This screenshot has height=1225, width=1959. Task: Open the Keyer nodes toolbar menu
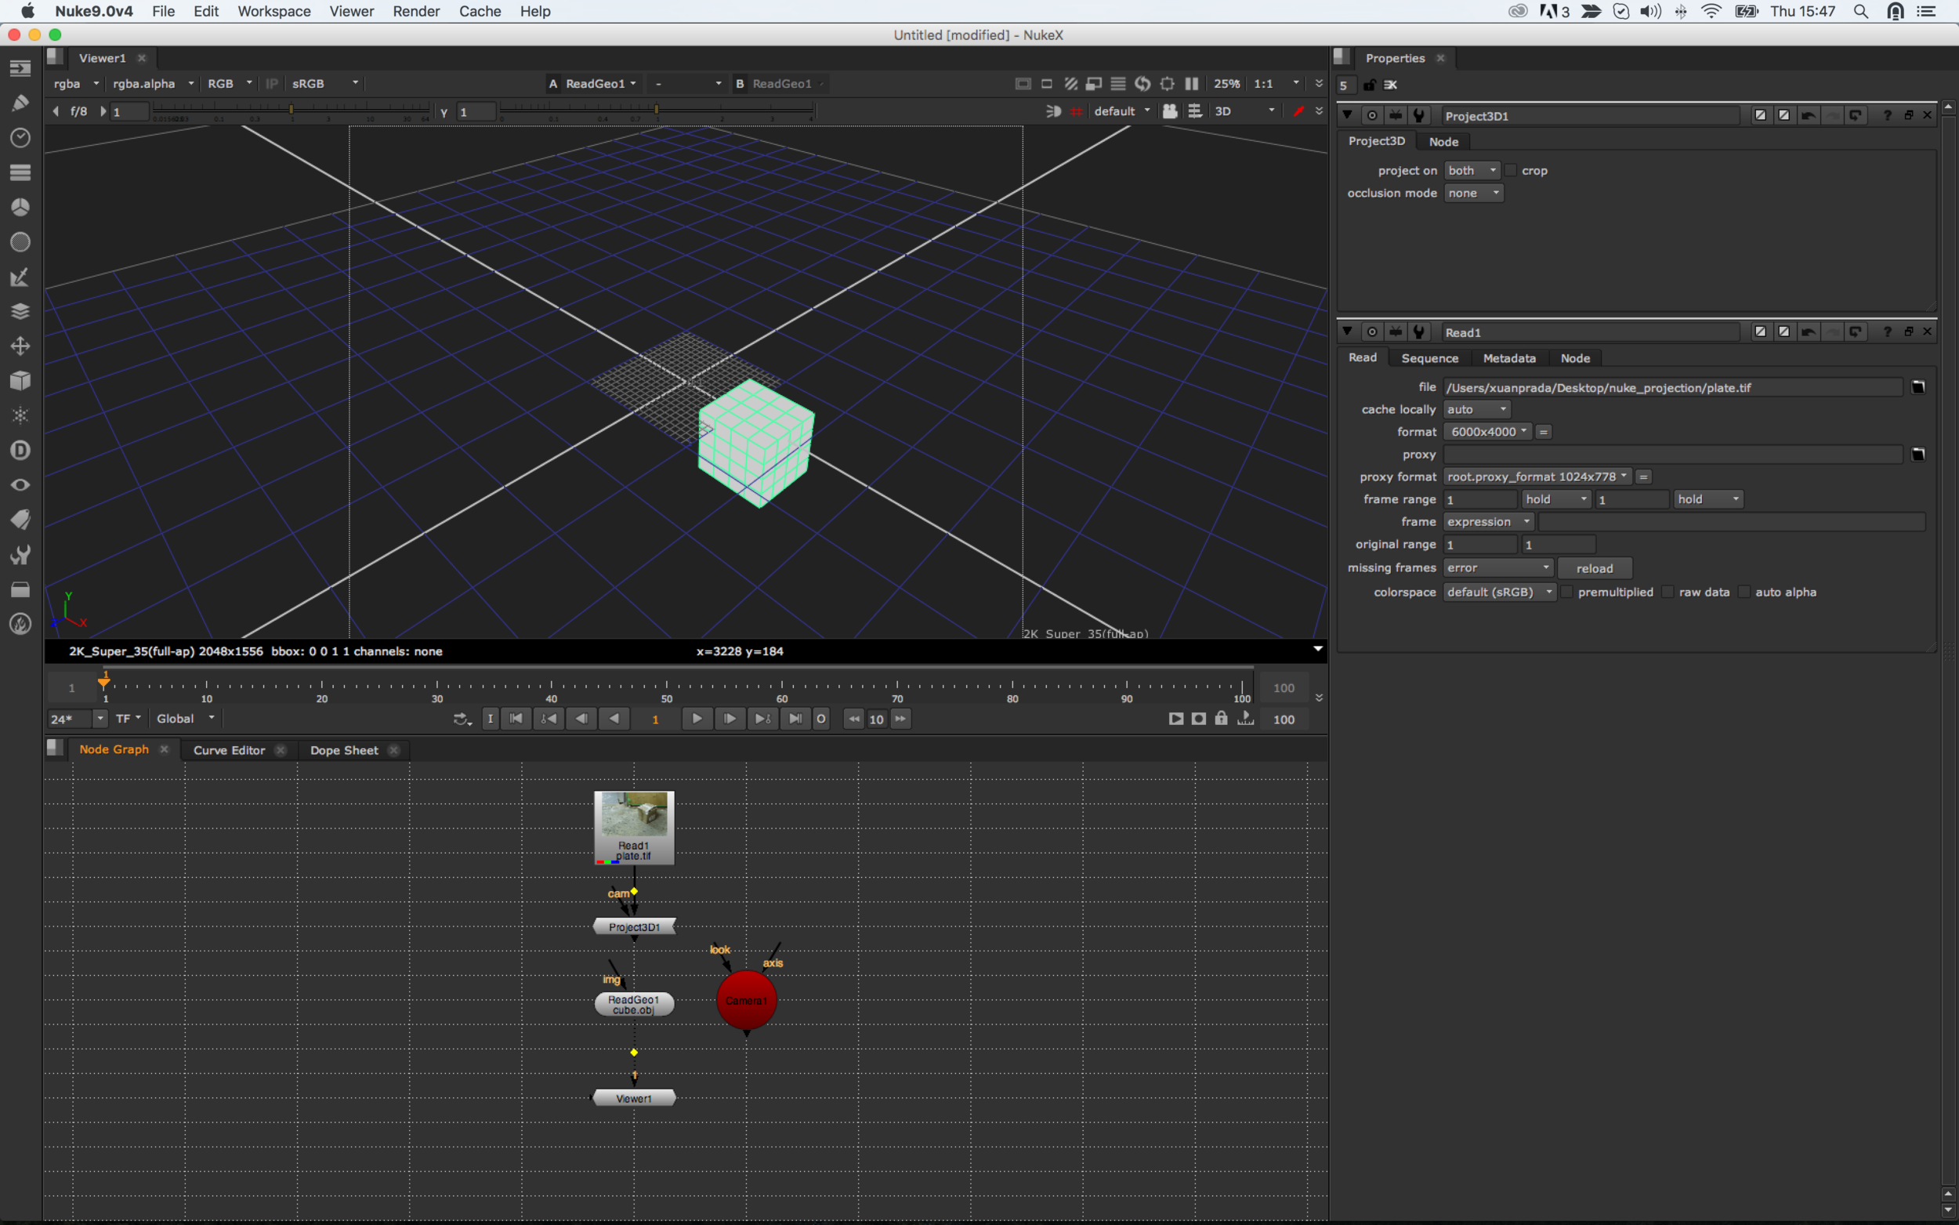coord(20,277)
